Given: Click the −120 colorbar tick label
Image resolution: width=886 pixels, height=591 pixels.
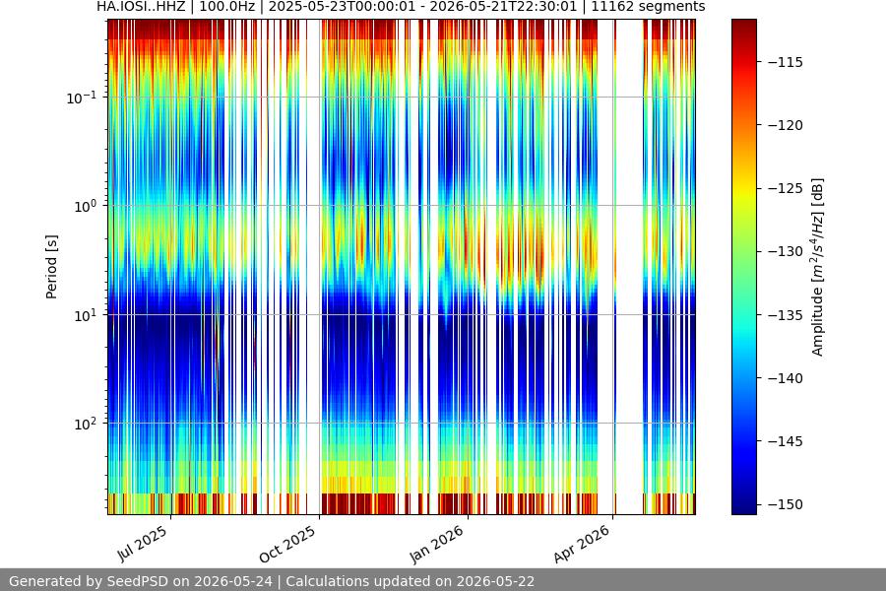Looking at the screenshot, I should 786,125.
